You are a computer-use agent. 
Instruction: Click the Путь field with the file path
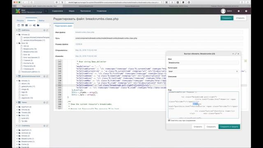coord(159,38)
